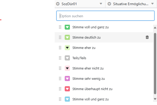The image size is (157, 105).
Task: Delete the "Stimme deutlich zu" option via trash icon
Action: [147, 37]
